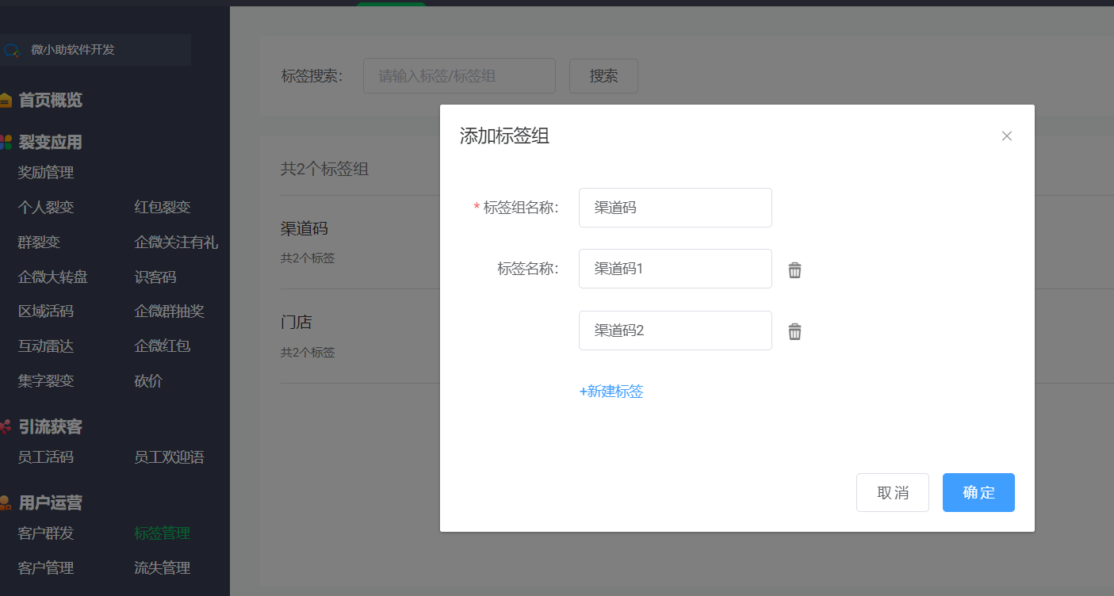Open 首页概览 in the sidebar

click(50, 101)
